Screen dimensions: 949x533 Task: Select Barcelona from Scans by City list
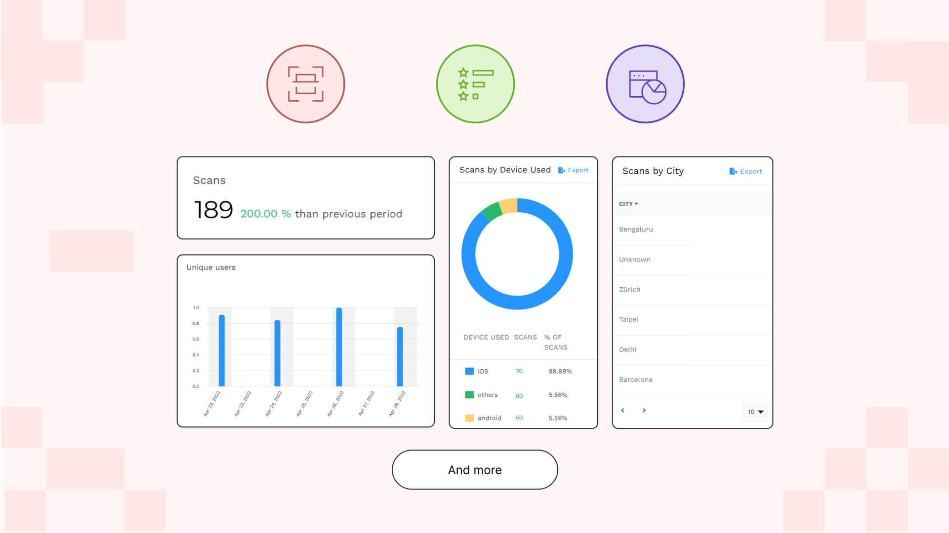coord(635,380)
